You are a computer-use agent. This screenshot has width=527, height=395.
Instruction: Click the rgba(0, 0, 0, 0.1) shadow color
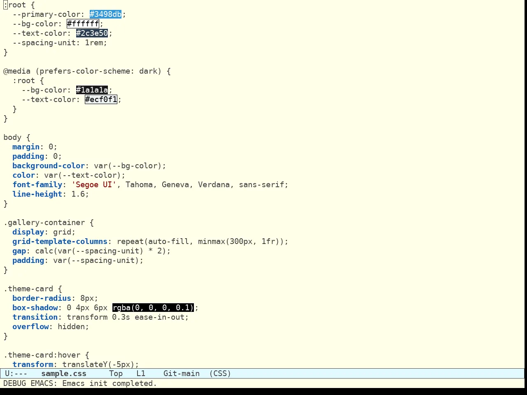click(x=153, y=308)
